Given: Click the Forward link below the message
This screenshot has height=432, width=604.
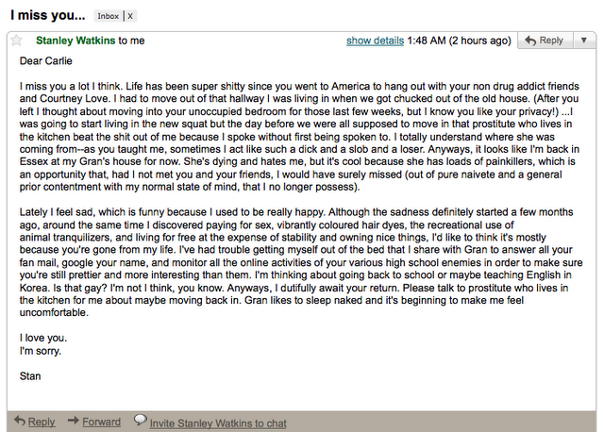Looking at the screenshot, I should click(101, 423).
